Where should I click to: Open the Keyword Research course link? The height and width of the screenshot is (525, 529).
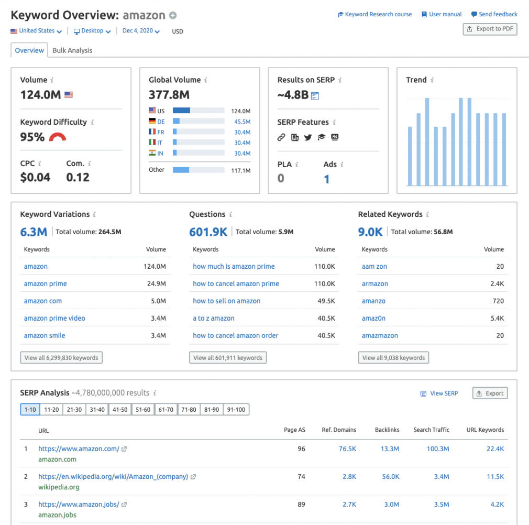point(374,15)
